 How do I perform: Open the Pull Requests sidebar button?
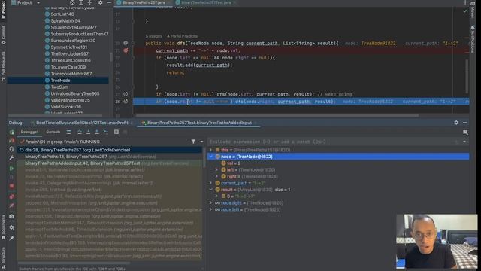pyautogui.click(x=3, y=66)
